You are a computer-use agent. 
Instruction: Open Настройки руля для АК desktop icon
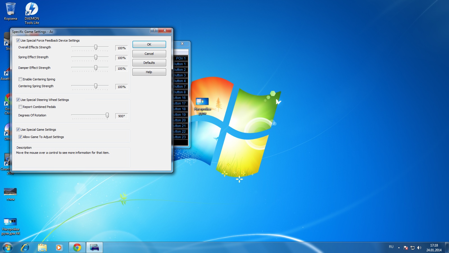tap(11, 226)
